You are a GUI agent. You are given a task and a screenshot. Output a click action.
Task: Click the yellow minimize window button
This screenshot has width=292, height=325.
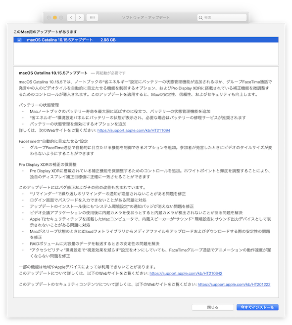(55, 18)
